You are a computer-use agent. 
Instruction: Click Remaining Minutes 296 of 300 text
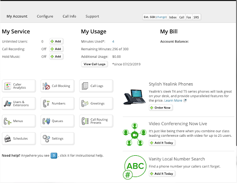[105, 49]
